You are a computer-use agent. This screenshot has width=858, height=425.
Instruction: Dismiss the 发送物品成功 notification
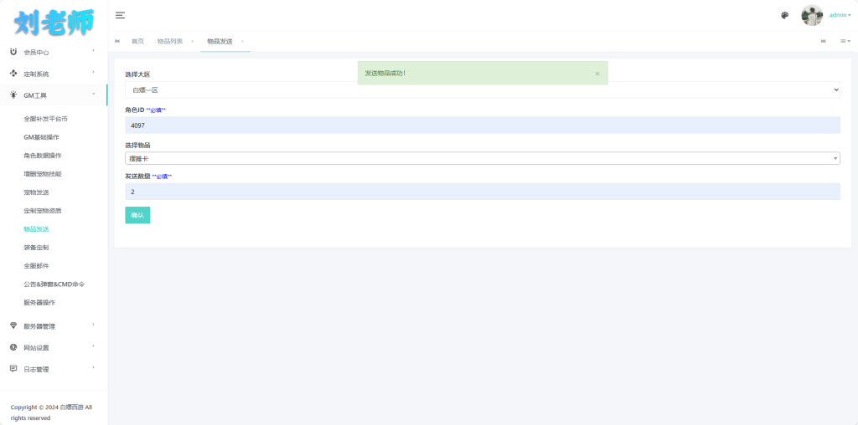tap(597, 73)
